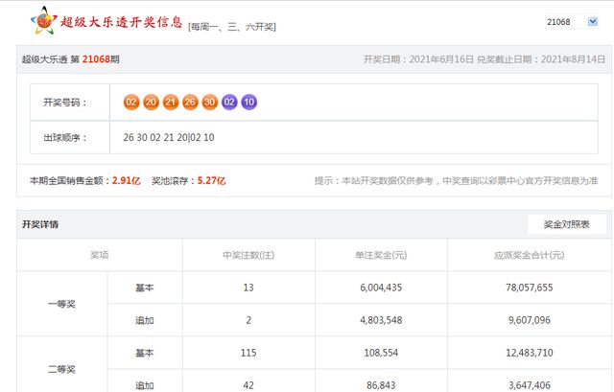The height and width of the screenshot is (392, 614).
Task: Click the 开奖号码 label
Action: click(65, 103)
